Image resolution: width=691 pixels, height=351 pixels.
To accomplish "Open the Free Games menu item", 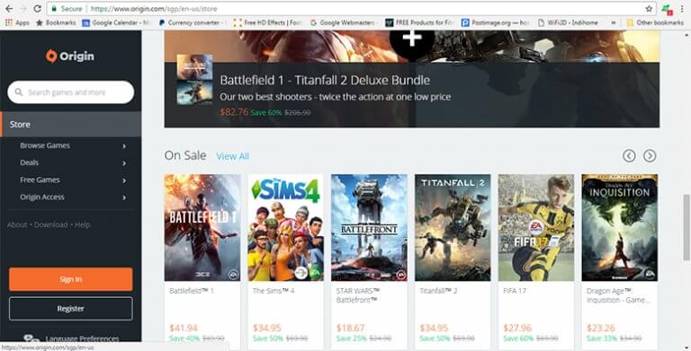I will [x=40, y=180].
